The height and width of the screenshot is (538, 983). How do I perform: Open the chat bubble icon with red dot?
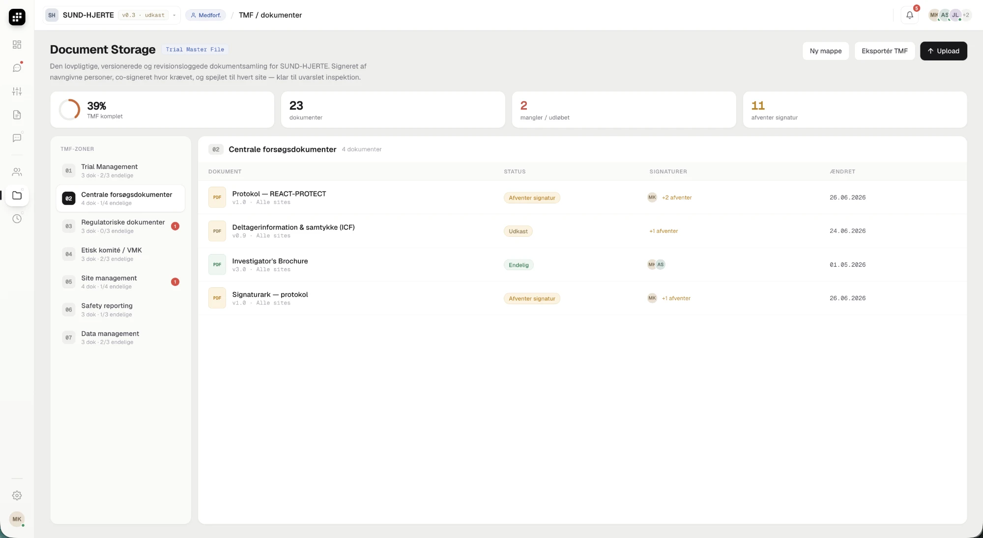(17, 68)
